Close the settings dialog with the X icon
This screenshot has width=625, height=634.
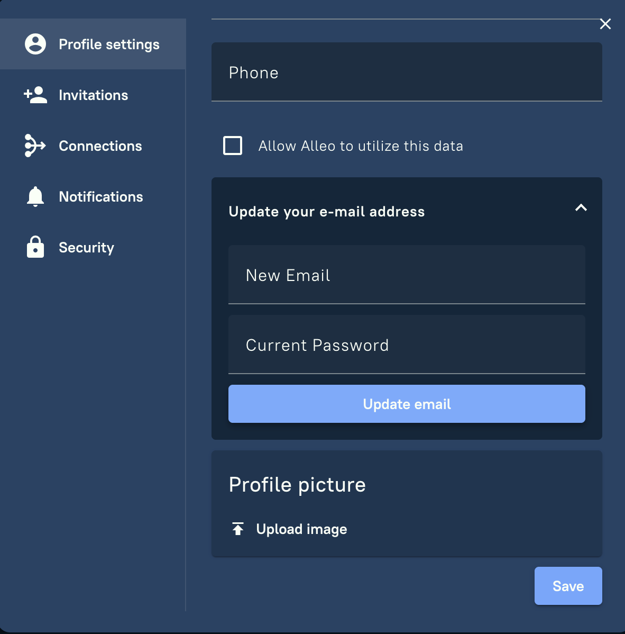pyautogui.click(x=605, y=24)
